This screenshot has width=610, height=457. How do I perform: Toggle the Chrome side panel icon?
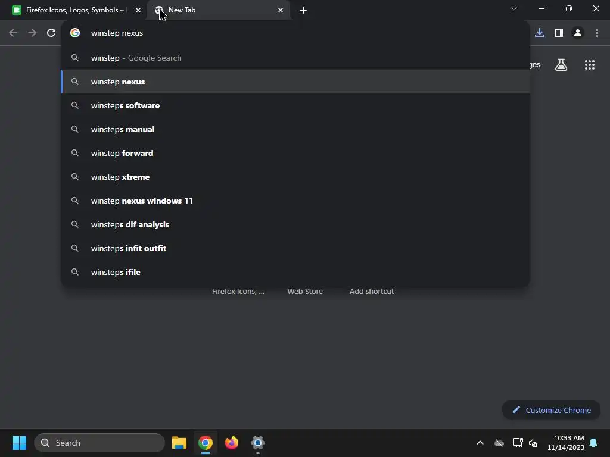(559, 33)
